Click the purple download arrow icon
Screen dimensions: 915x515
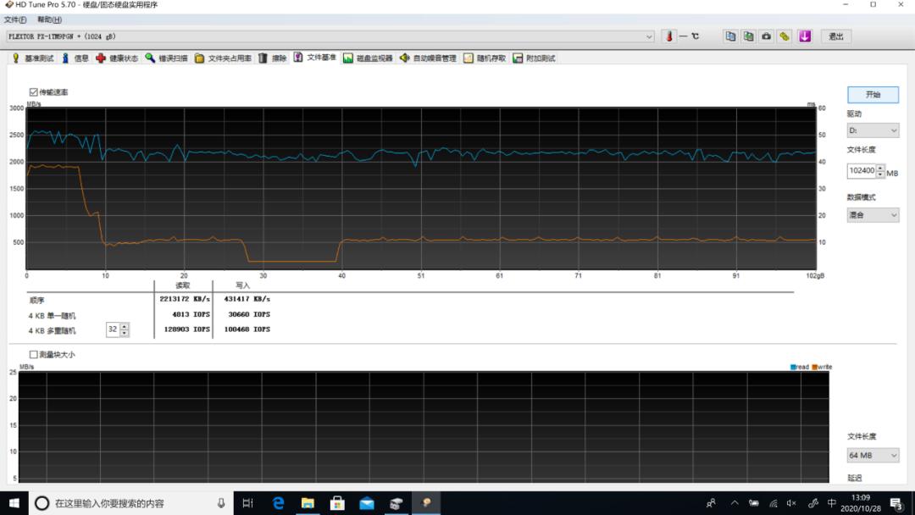tap(805, 36)
